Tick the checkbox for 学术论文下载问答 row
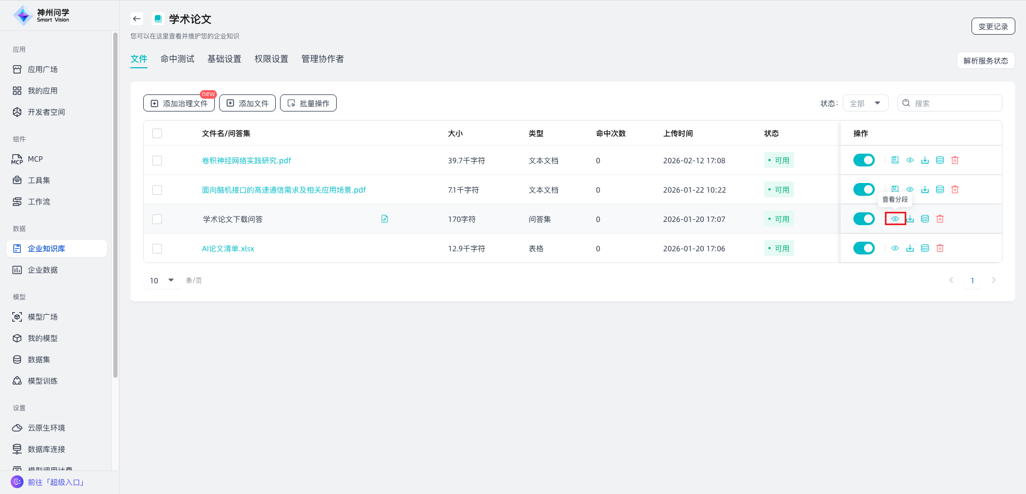Viewport: 1026px width, 494px height. coord(157,219)
